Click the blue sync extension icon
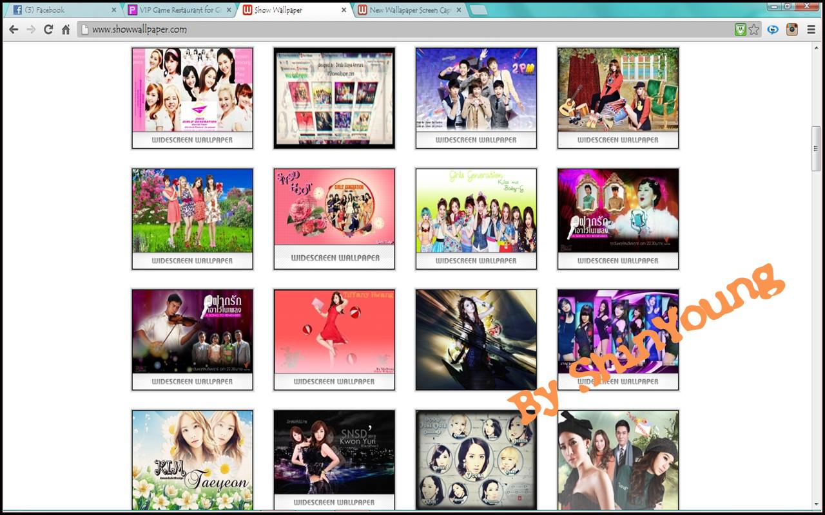Viewport: 825px width, 515px height. click(773, 30)
